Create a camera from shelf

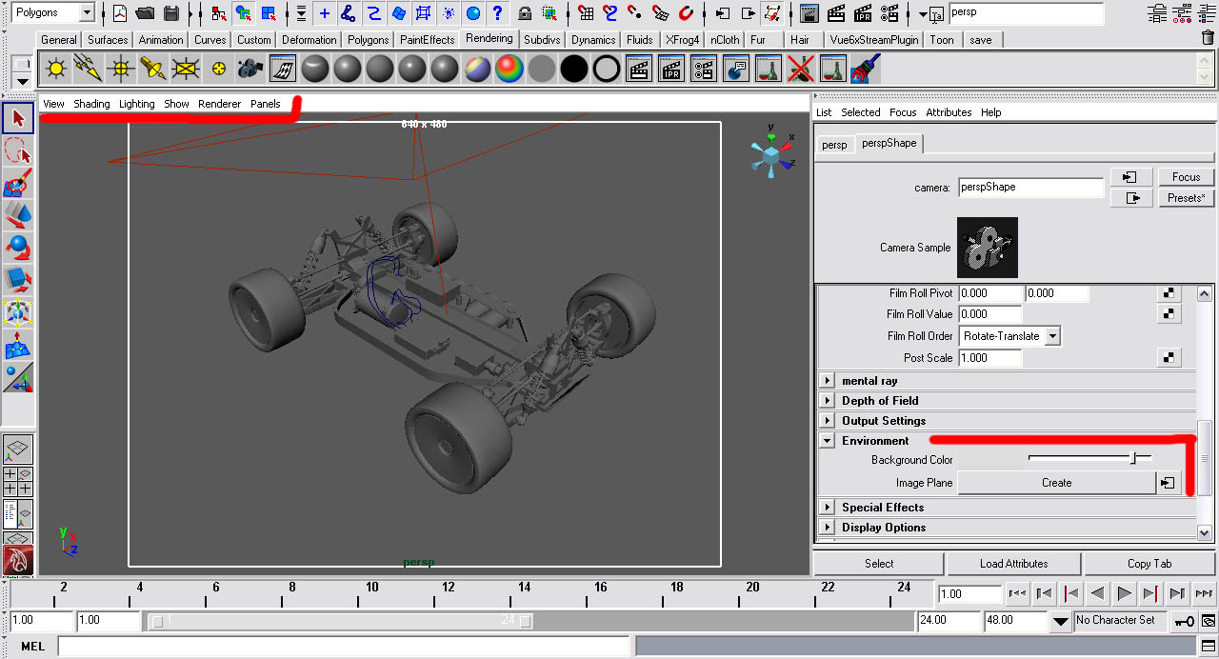pyautogui.click(x=250, y=69)
